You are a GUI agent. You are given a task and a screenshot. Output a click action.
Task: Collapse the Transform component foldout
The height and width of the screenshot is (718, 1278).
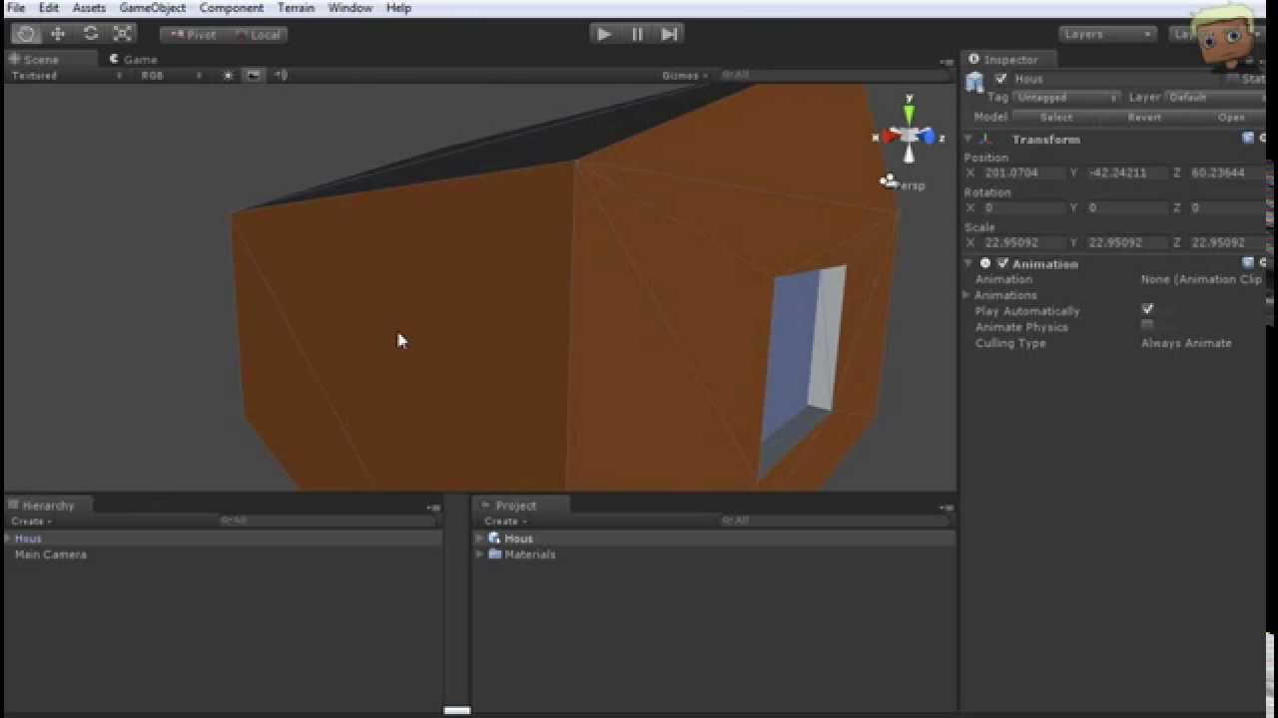tap(968, 140)
